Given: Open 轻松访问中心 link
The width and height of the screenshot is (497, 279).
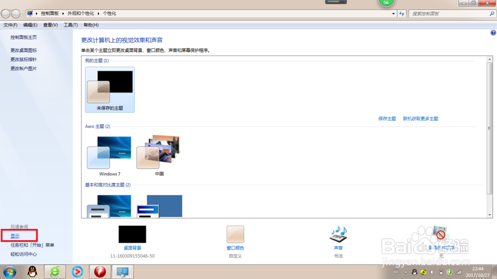Looking at the screenshot, I should [23, 254].
